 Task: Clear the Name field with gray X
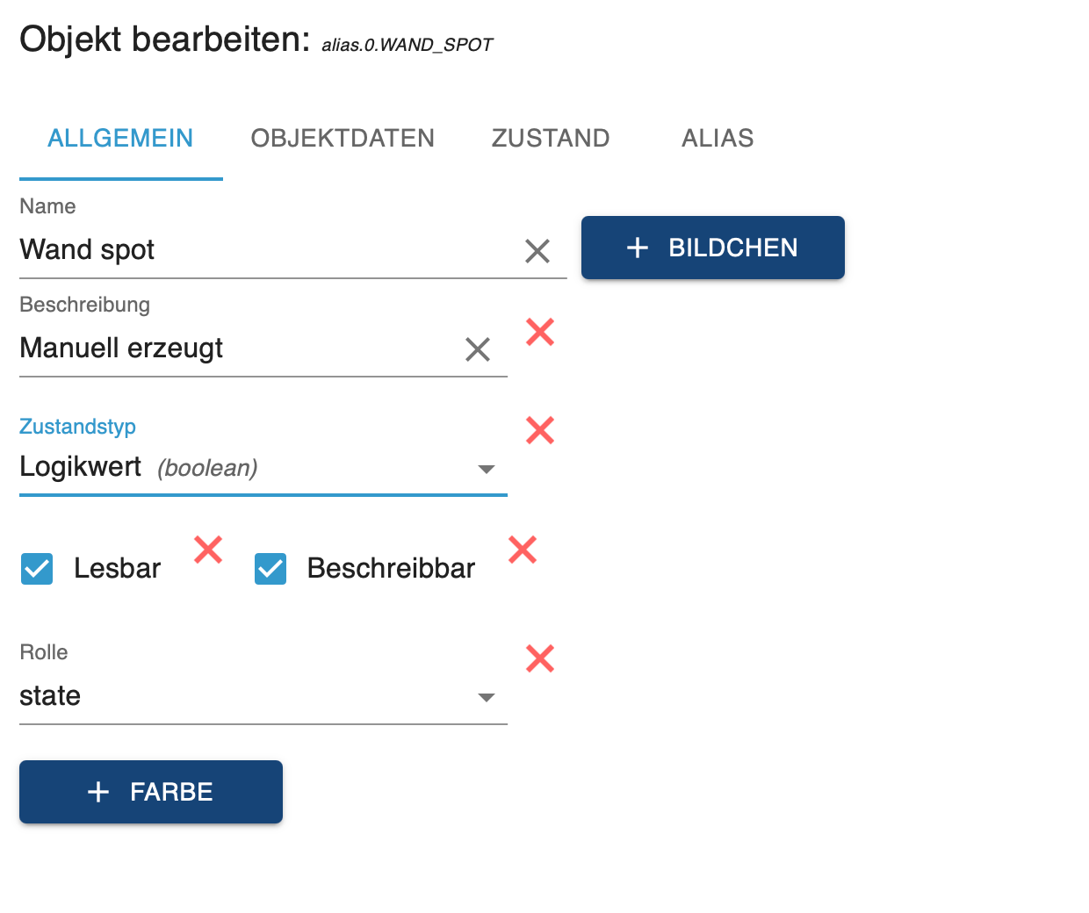coord(537,251)
